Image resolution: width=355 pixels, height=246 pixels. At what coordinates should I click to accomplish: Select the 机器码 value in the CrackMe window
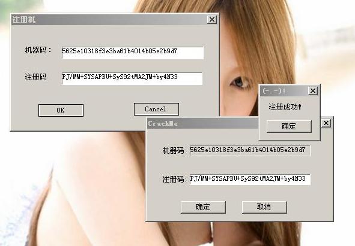(x=250, y=151)
